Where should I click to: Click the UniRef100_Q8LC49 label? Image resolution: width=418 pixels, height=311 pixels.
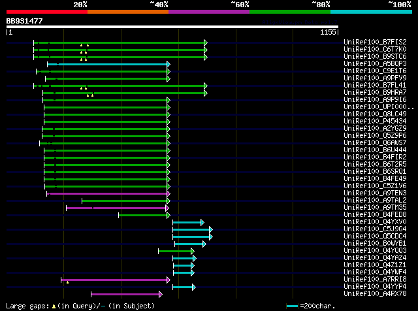(x=375, y=114)
